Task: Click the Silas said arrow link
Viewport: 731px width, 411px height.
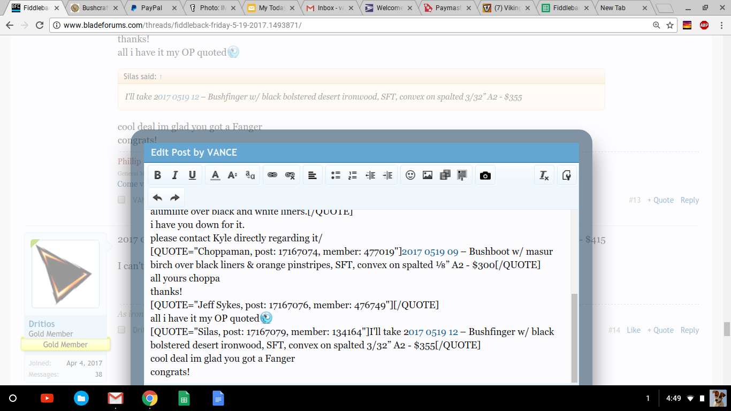Action: [x=161, y=77]
